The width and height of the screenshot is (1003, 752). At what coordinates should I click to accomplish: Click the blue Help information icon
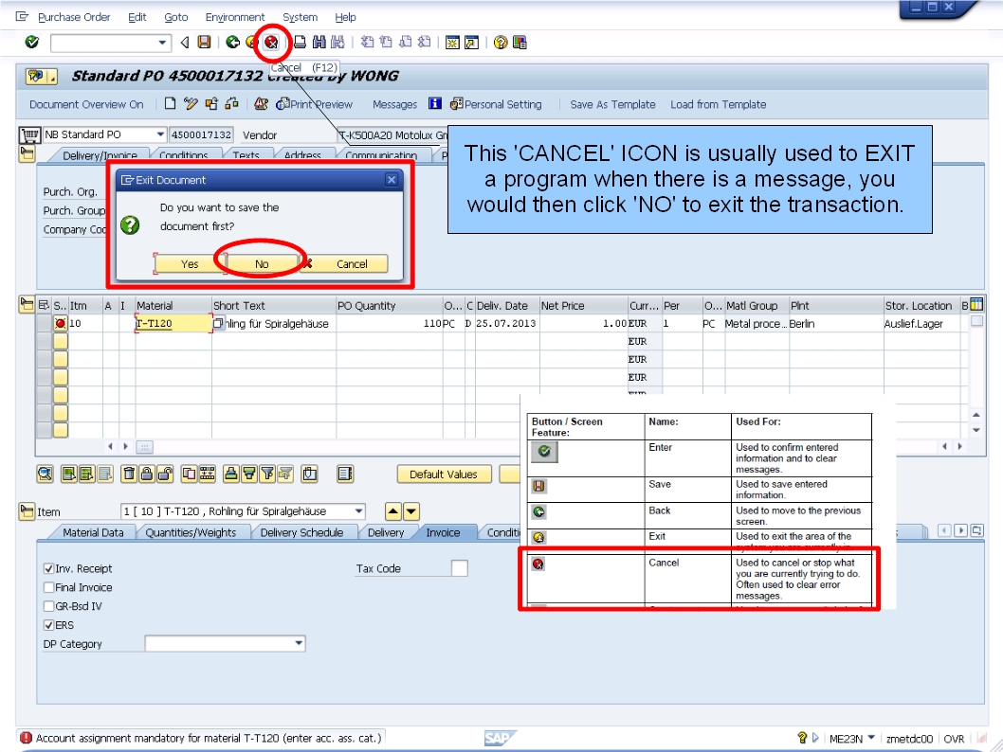tap(435, 103)
